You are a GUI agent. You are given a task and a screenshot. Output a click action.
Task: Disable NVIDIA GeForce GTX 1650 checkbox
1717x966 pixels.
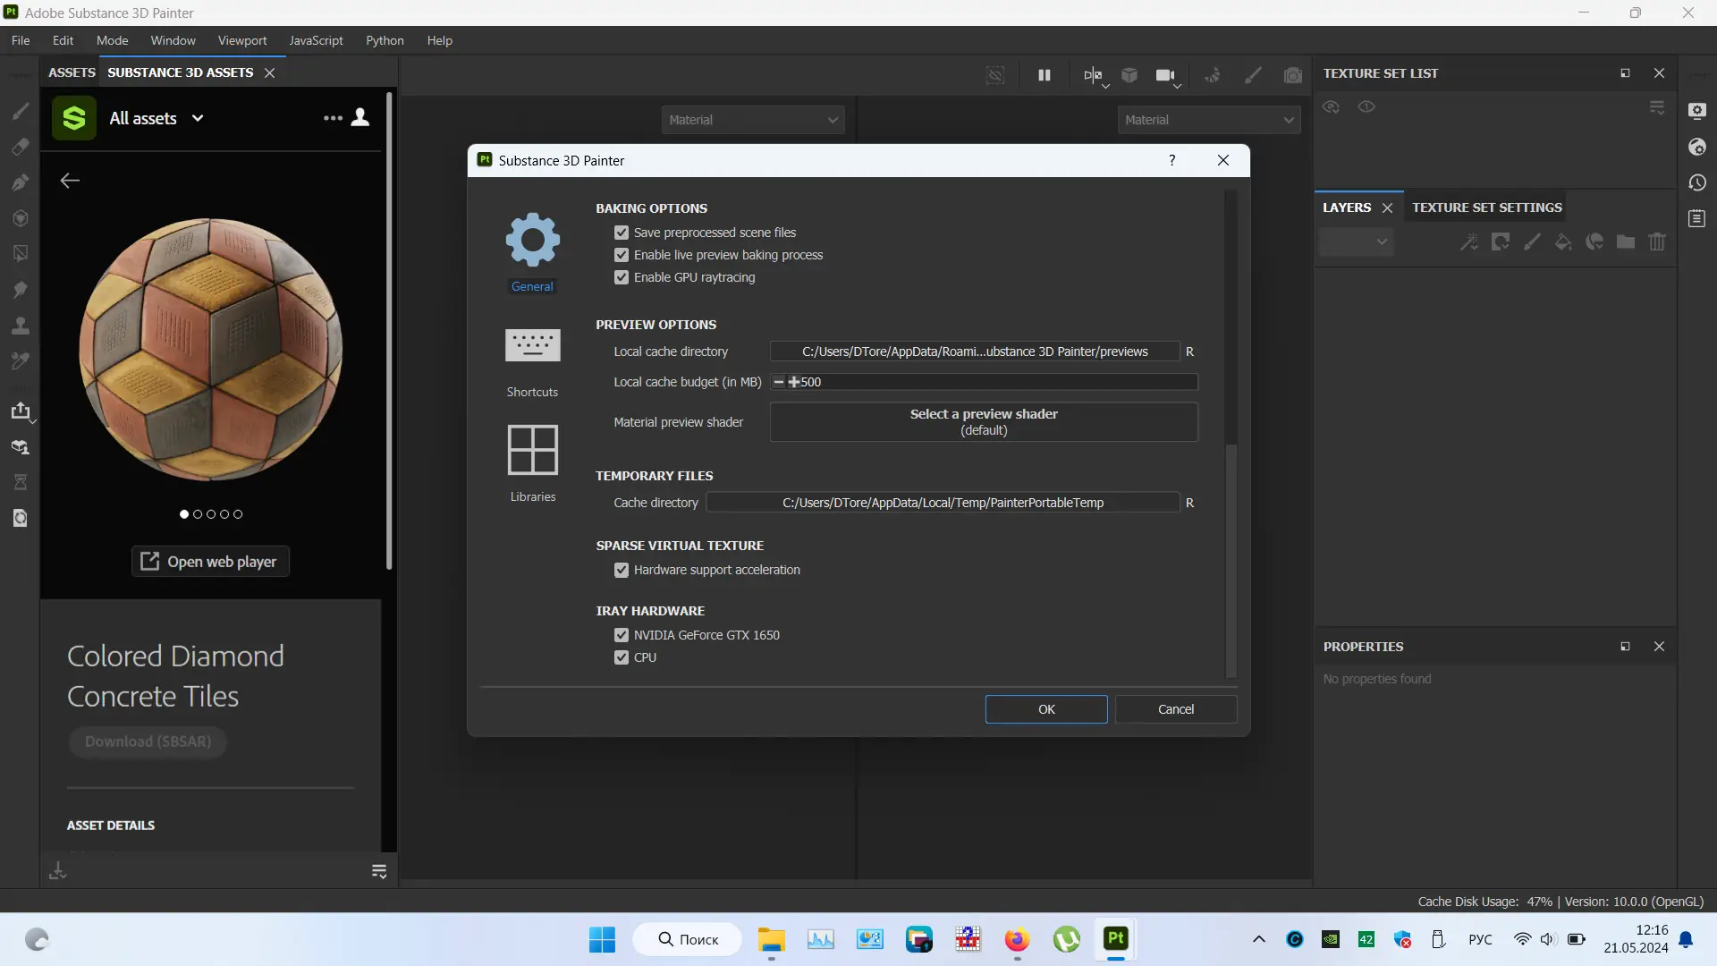click(622, 635)
